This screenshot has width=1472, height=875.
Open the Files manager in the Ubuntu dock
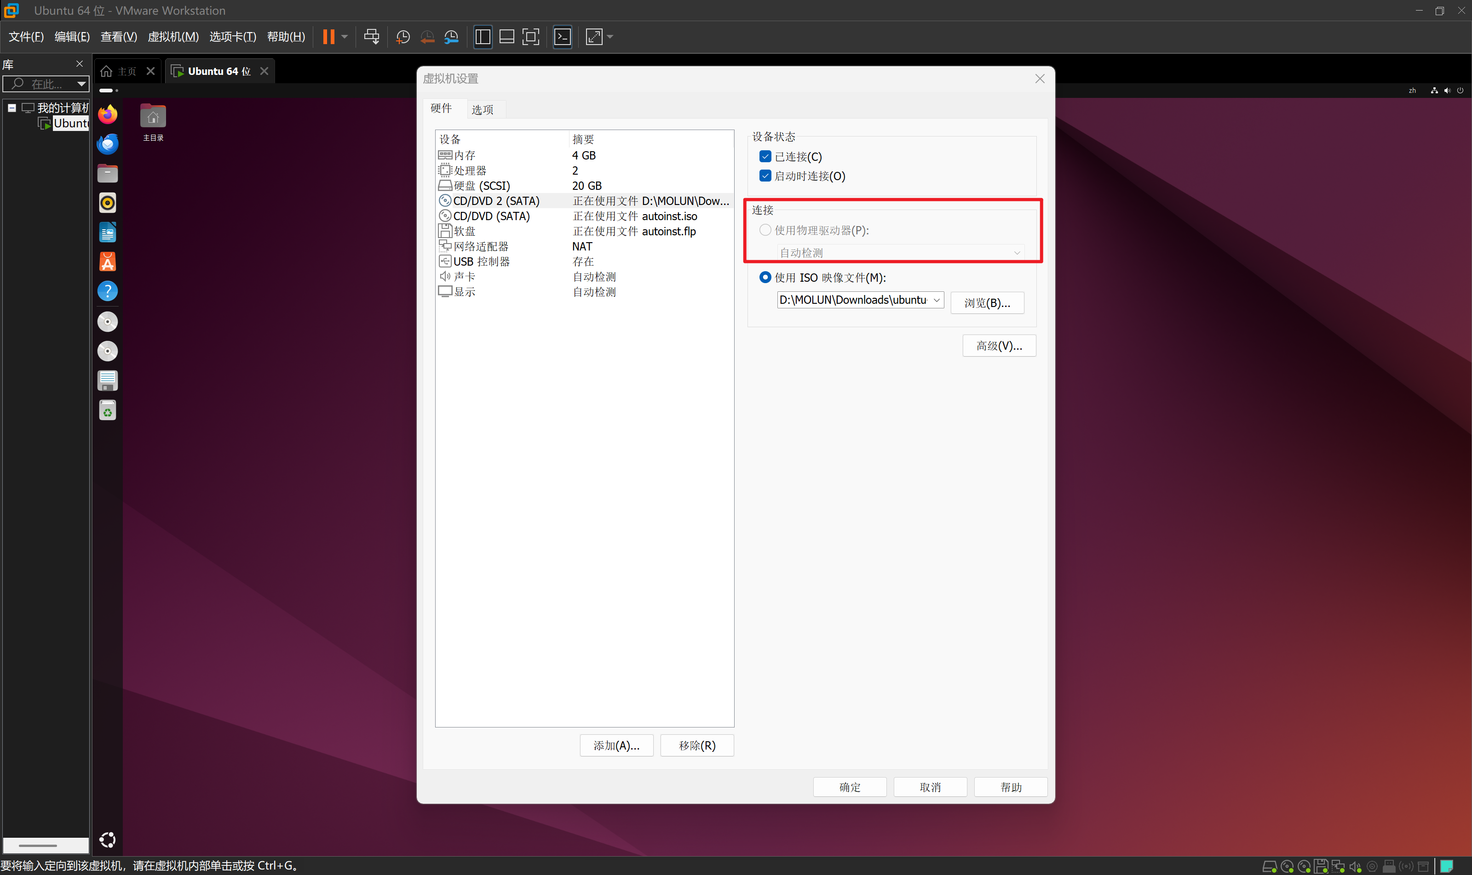(108, 173)
